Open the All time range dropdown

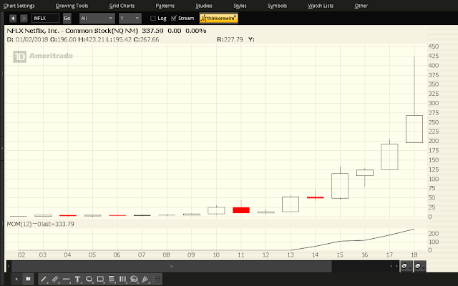[97, 19]
